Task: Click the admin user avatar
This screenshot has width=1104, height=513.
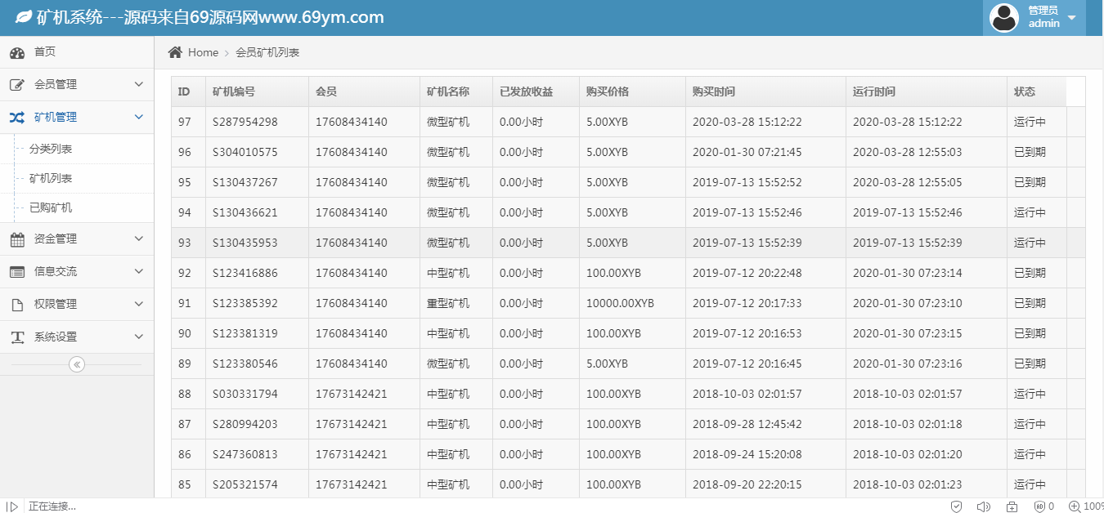Action: coord(1004,17)
